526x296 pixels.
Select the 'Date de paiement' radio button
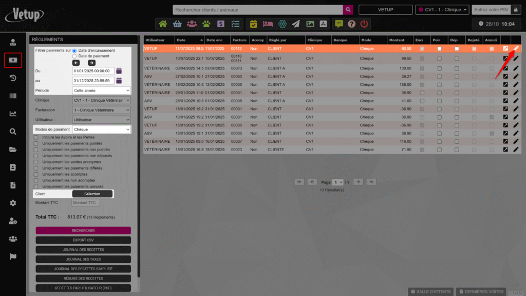(x=75, y=56)
